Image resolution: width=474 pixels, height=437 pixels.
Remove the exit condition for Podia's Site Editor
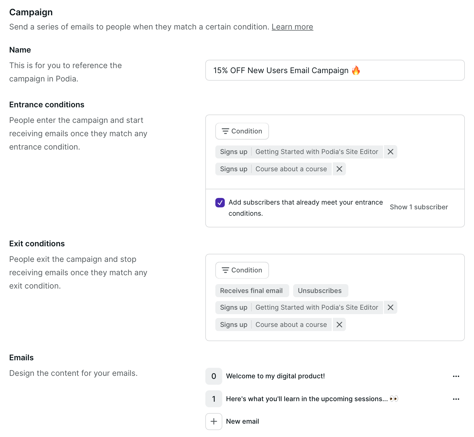390,307
